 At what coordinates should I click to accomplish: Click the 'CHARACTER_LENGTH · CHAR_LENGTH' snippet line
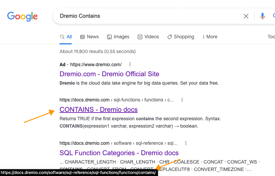point(160,162)
